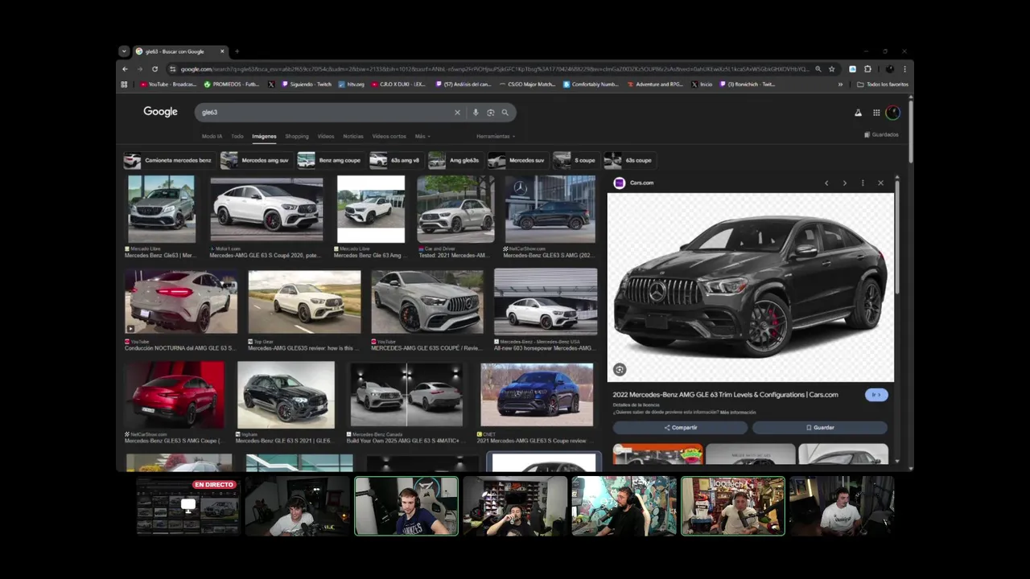1030x579 pixels.
Task: Open Search Labs flask icon
Action: 858,113
